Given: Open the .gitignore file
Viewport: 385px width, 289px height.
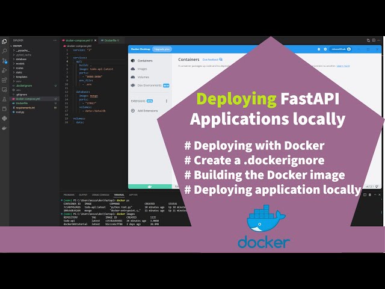Looking at the screenshot, I should pyautogui.click(x=22, y=95).
